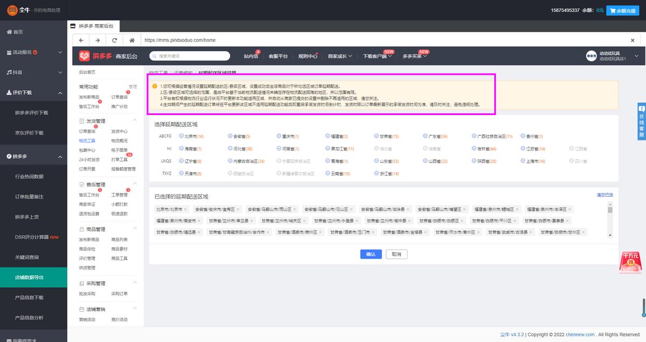This screenshot has height=342, width=646.
Task: Remove the 北京市/北京市 tag with its X
Action: [x=186, y=209]
